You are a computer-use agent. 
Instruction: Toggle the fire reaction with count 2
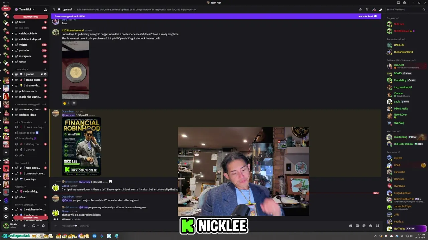click(66, 103)
